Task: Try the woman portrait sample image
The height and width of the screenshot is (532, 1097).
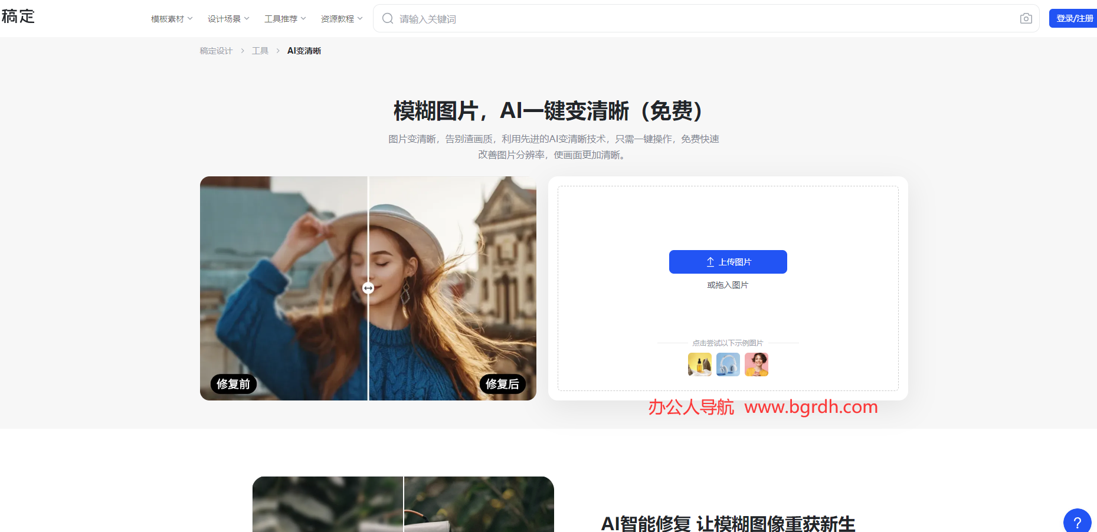Action: click(x=757, y=364)
